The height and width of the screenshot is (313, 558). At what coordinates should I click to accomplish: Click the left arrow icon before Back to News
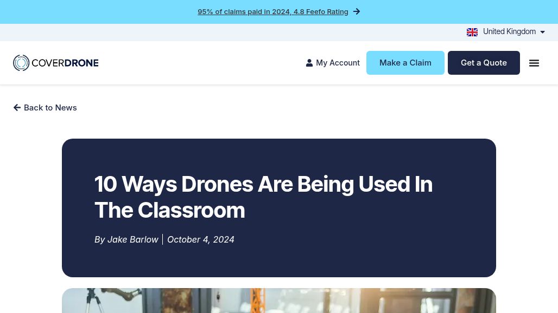tap(17, 108)
